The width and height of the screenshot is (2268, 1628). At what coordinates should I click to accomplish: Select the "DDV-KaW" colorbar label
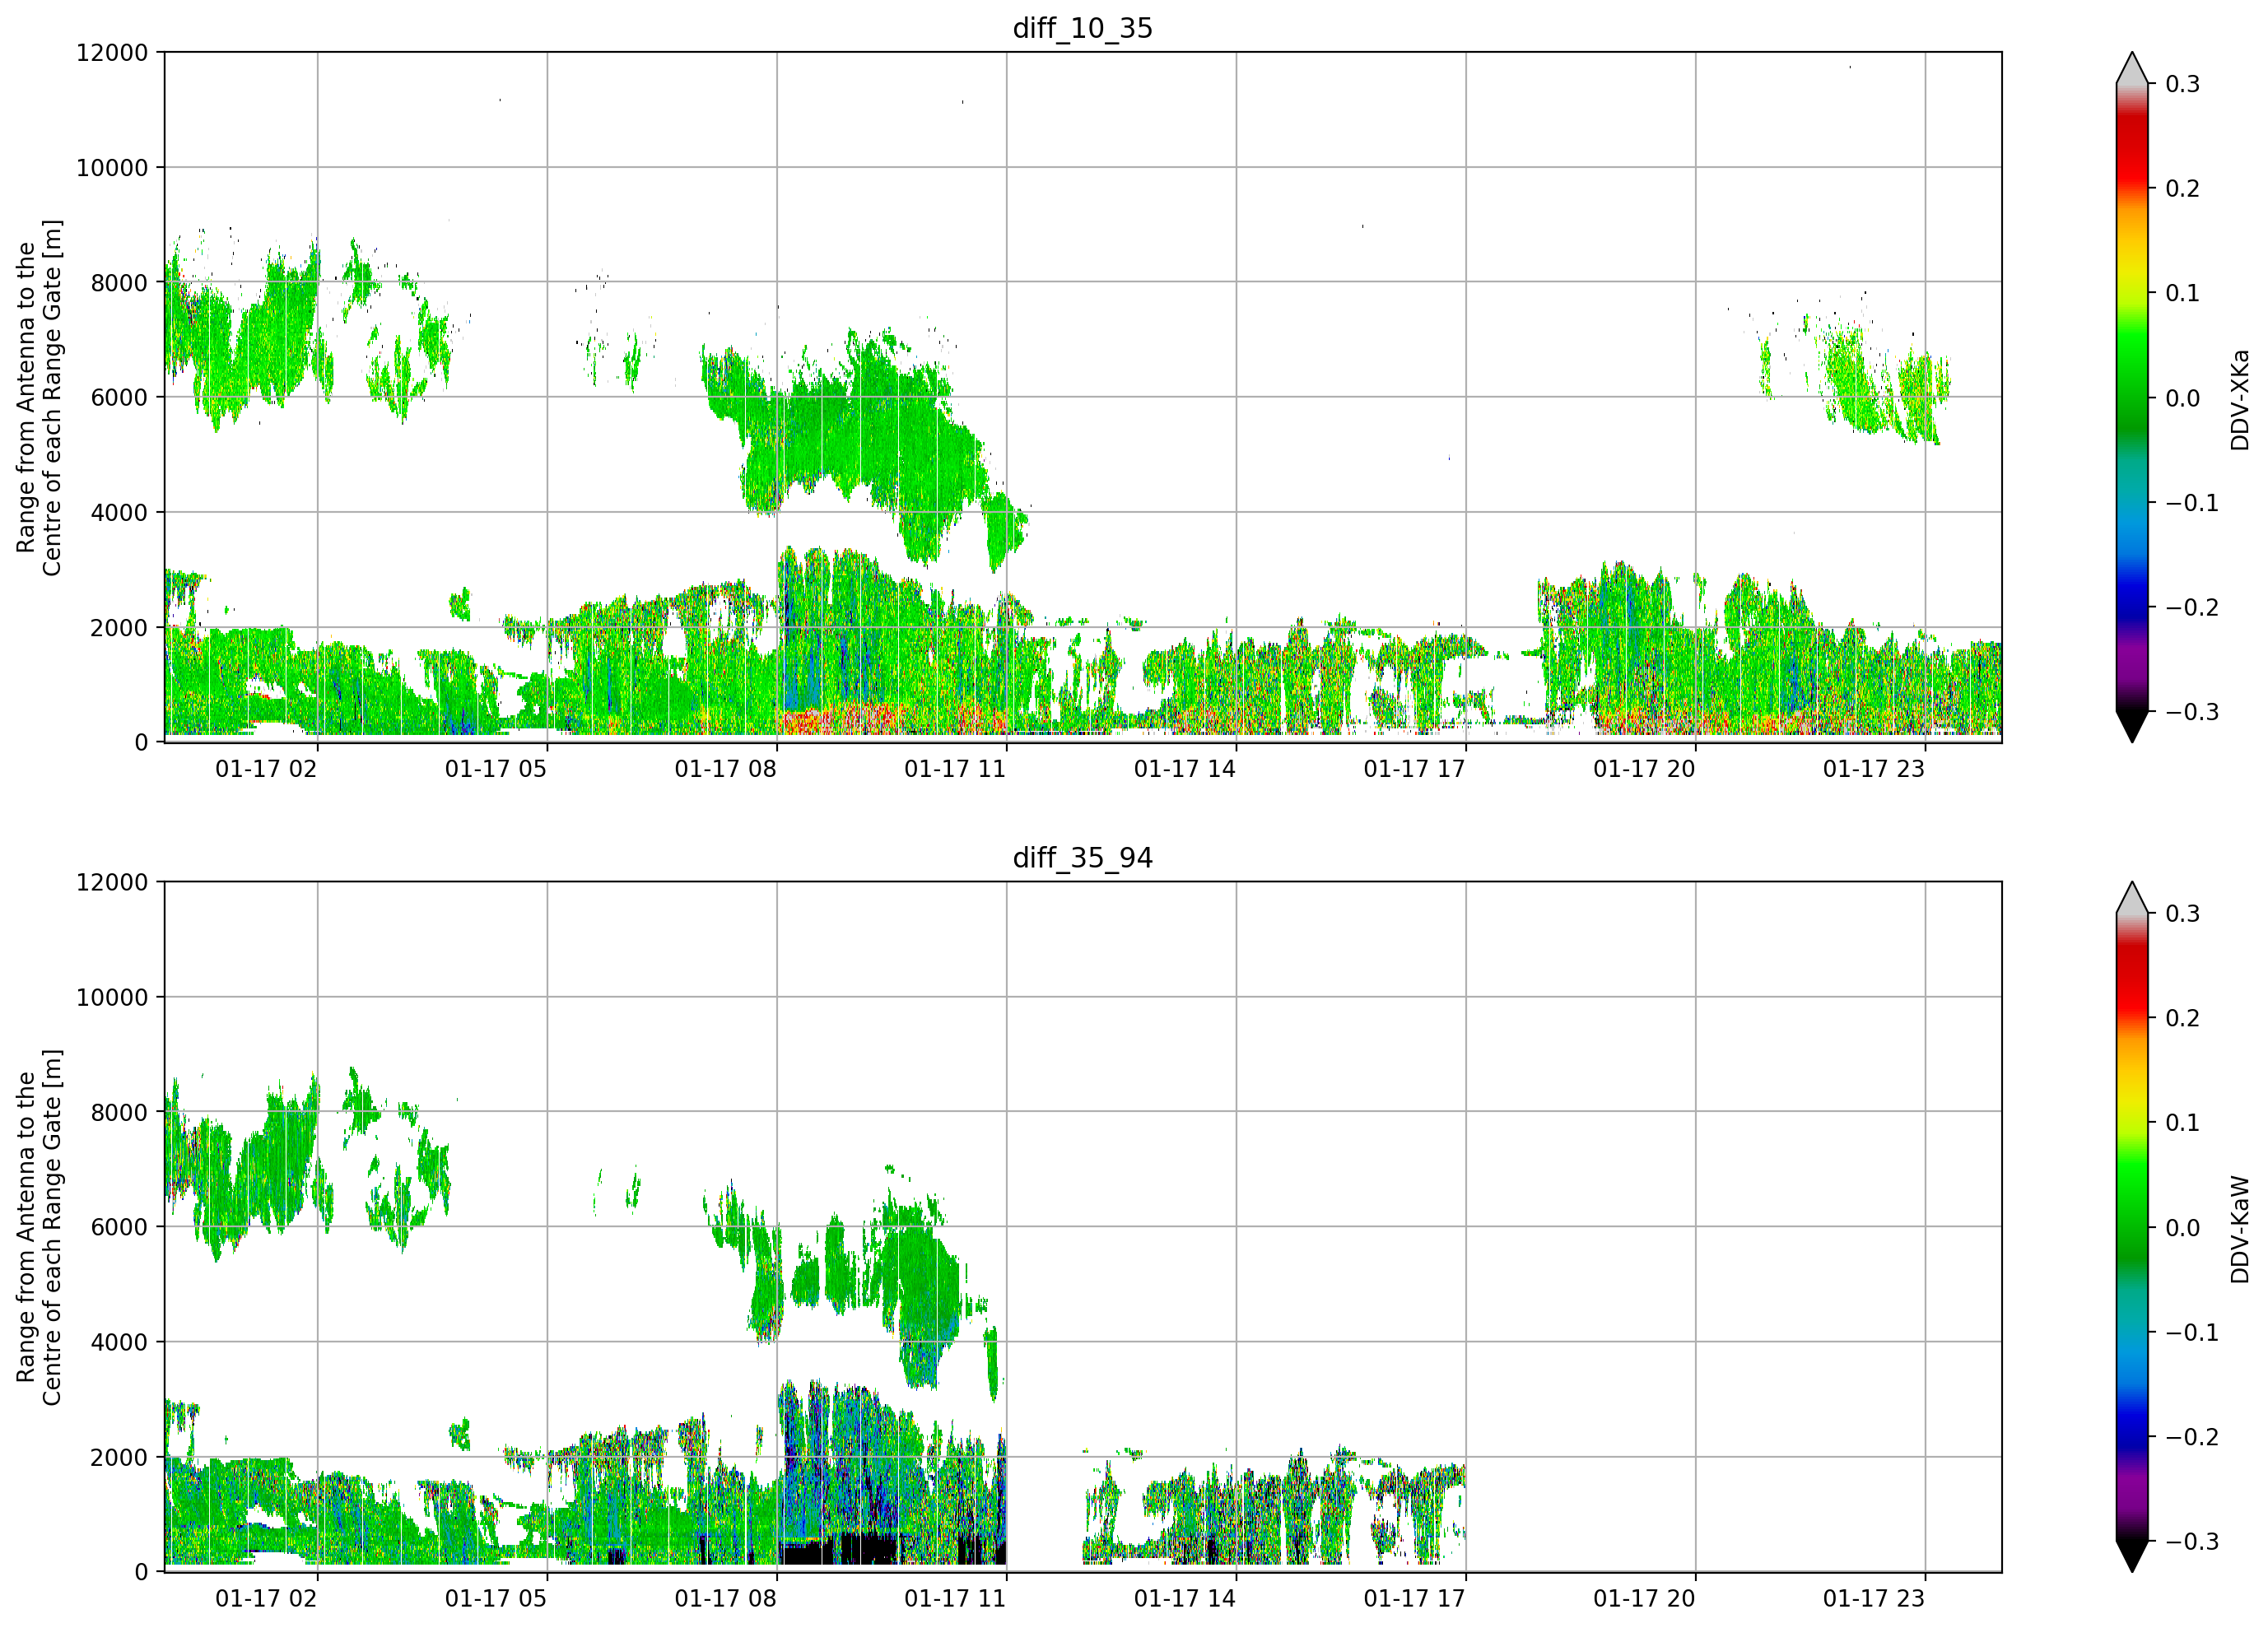click(x=2240, y=1229)
